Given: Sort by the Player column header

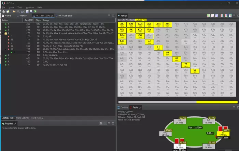Looking at the screenshot, I should coord(38,20).
